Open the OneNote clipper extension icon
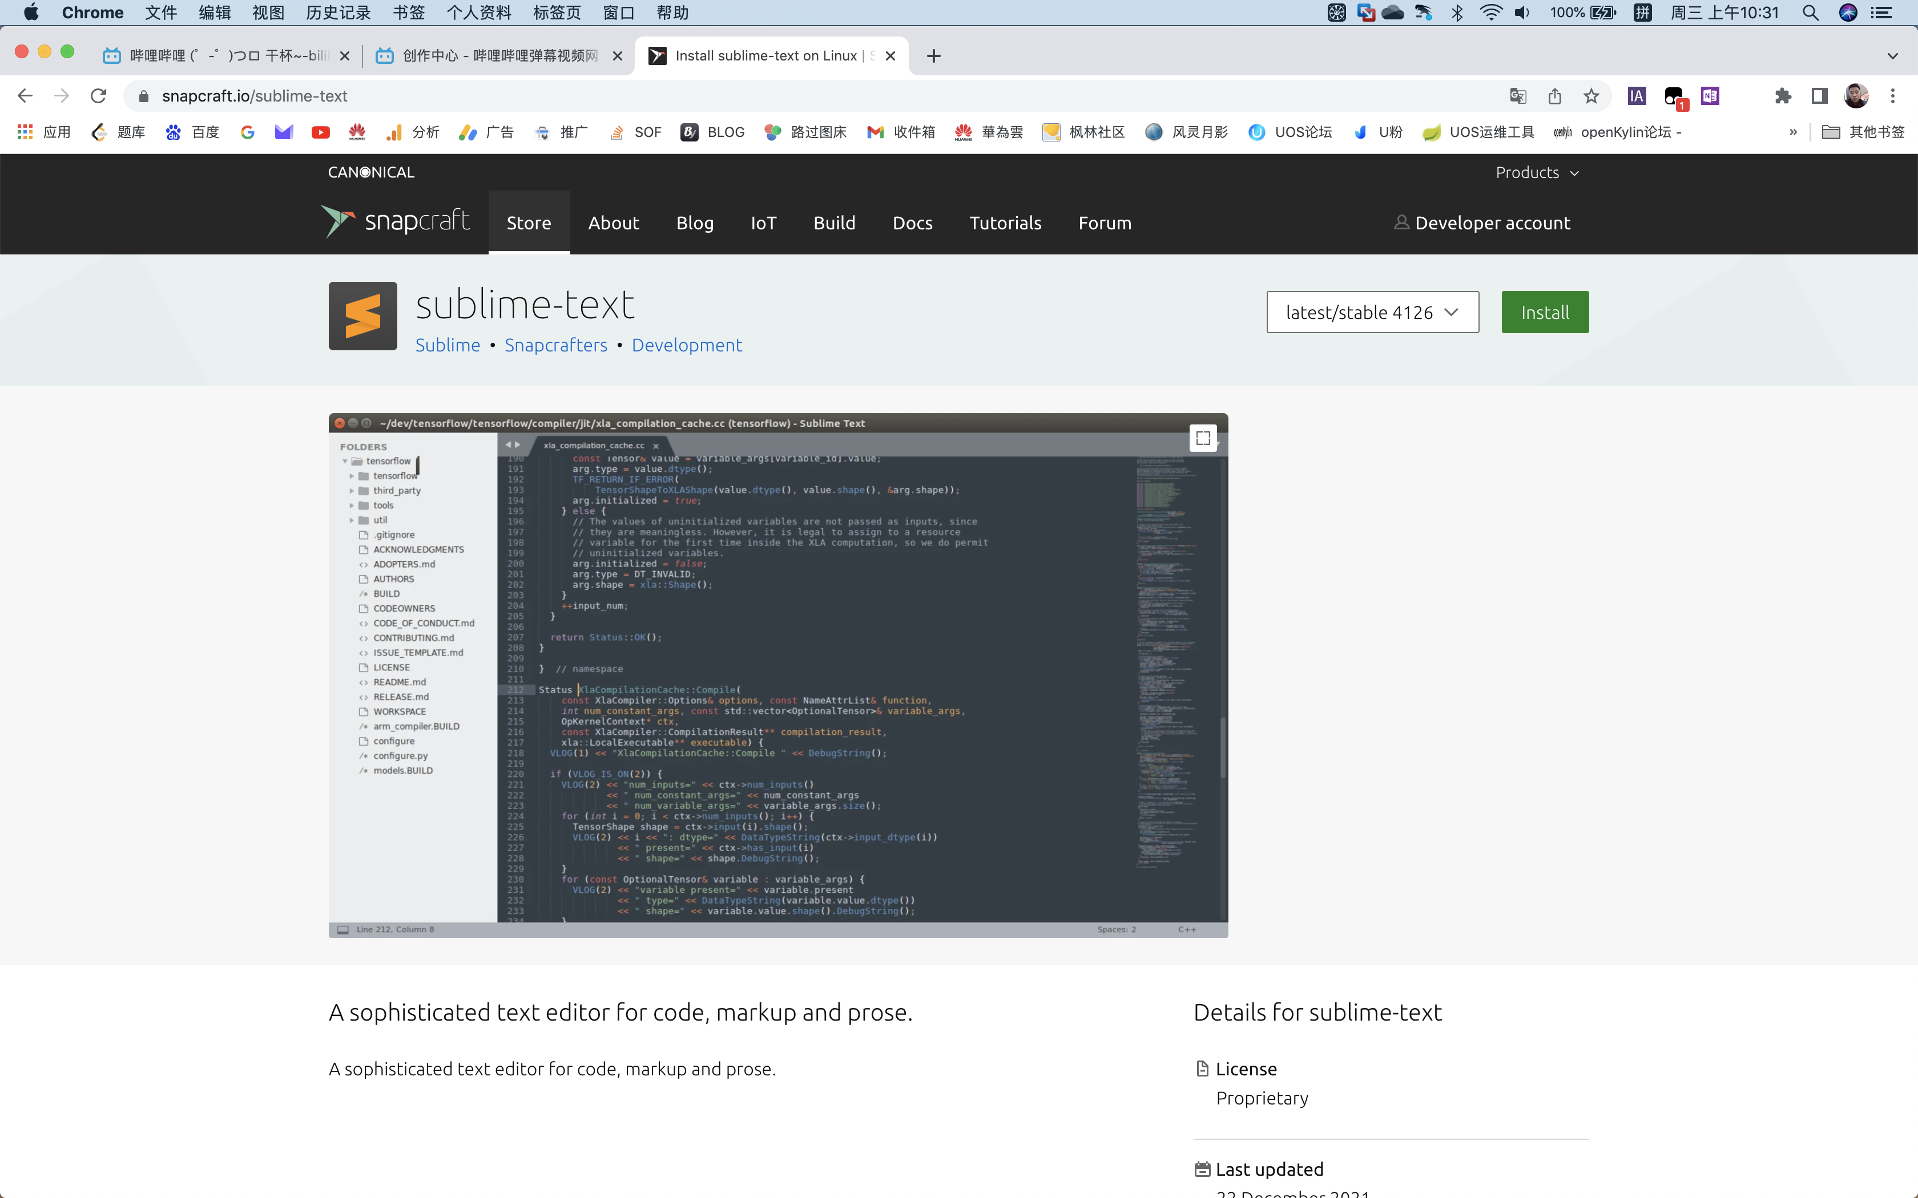This screenshot has width=1918, height=1198. click(x=1710, y=96)
